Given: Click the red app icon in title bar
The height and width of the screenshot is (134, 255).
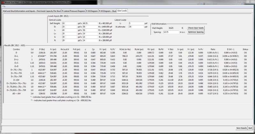Looking at the screenshot, I should coord(3,2).
